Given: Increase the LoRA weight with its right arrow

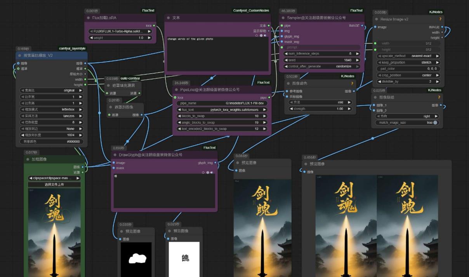Looking at the screenshot, I should pyautogui.click(x=149, y=38).
